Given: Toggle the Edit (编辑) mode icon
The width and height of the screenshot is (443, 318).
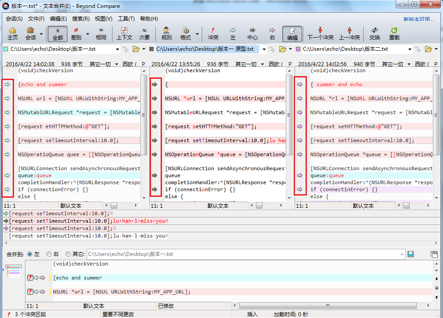Looking at the screenshot, I should point(292,33).
